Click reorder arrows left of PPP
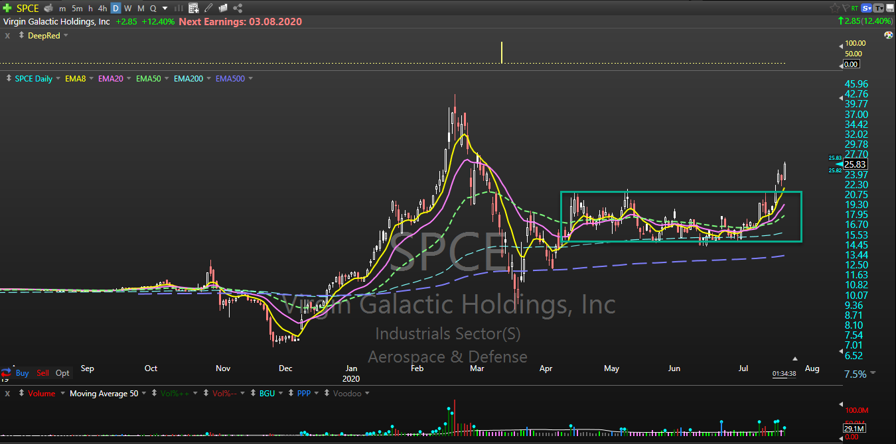Screen dimensions: 896x444 (x=291, y=393)
